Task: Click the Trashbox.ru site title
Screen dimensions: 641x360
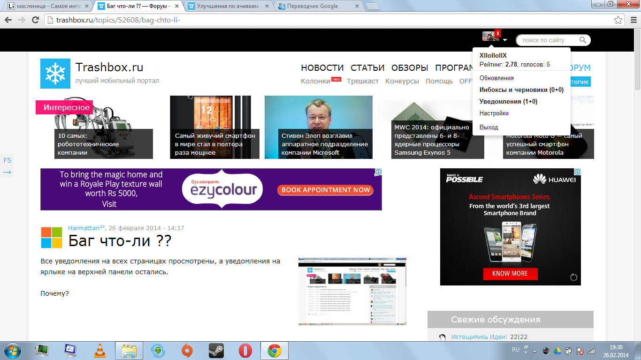Action: pos(109,67)
